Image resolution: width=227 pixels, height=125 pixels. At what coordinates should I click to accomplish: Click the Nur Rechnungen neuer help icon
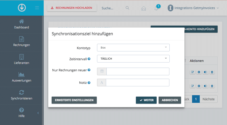tap(89, 70)
